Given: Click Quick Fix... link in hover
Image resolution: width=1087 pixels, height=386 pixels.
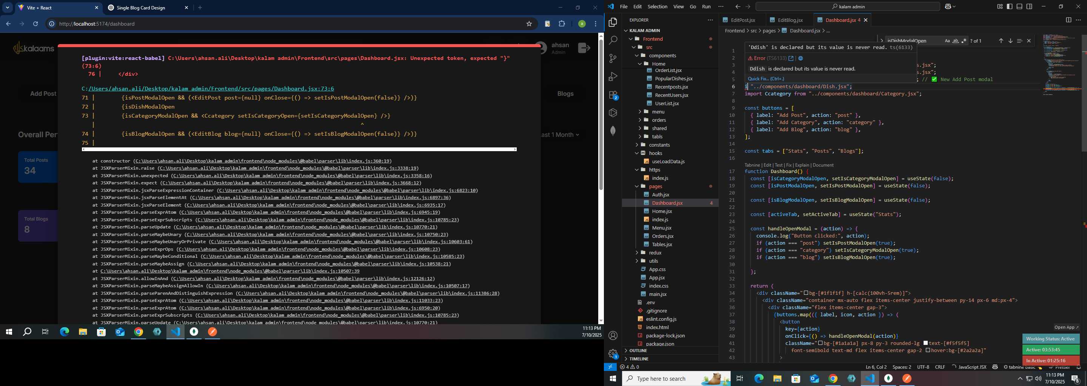Looking at the screenshot, I should pyautogui.click(x=766, y=79).
